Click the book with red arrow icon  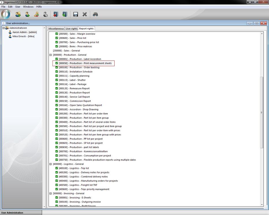56,14
